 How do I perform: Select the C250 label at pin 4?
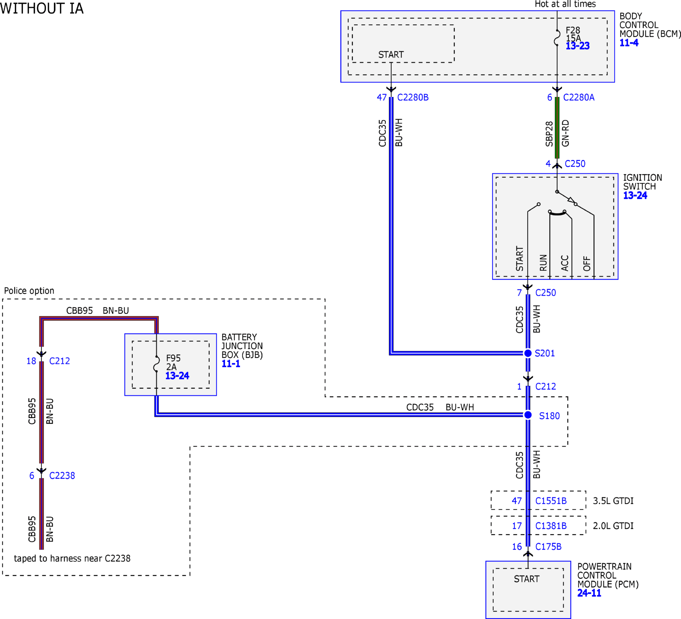(575, 163)
